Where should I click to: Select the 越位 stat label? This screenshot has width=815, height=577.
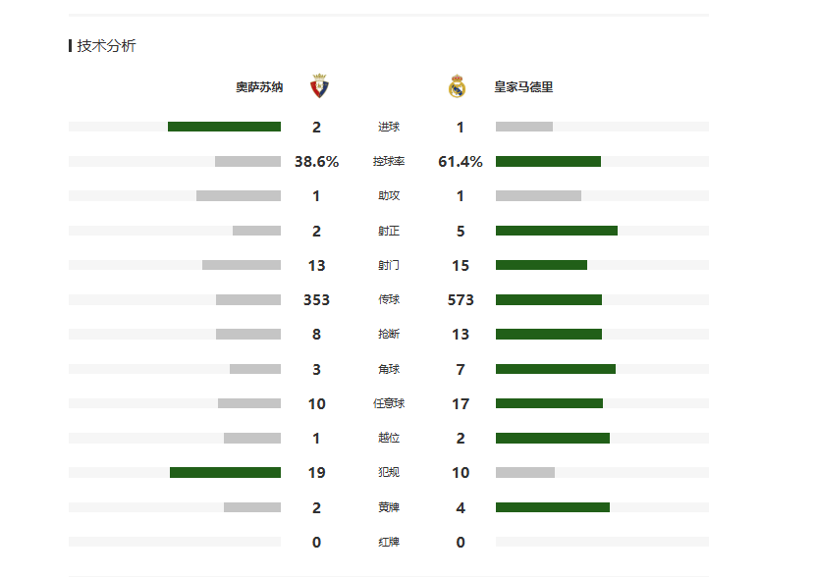[x=388, y=439]
